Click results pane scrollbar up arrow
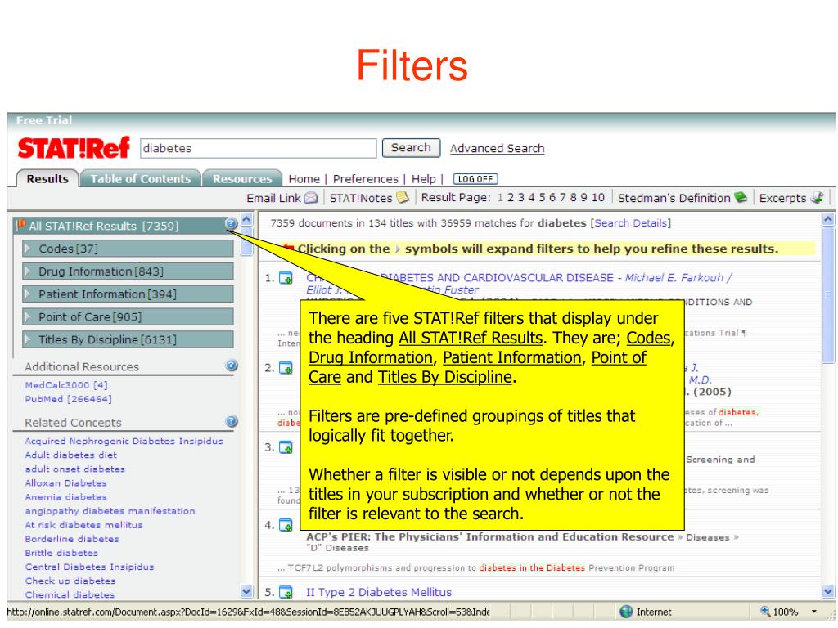The image size is (838, 628). [x=828, y=219]
